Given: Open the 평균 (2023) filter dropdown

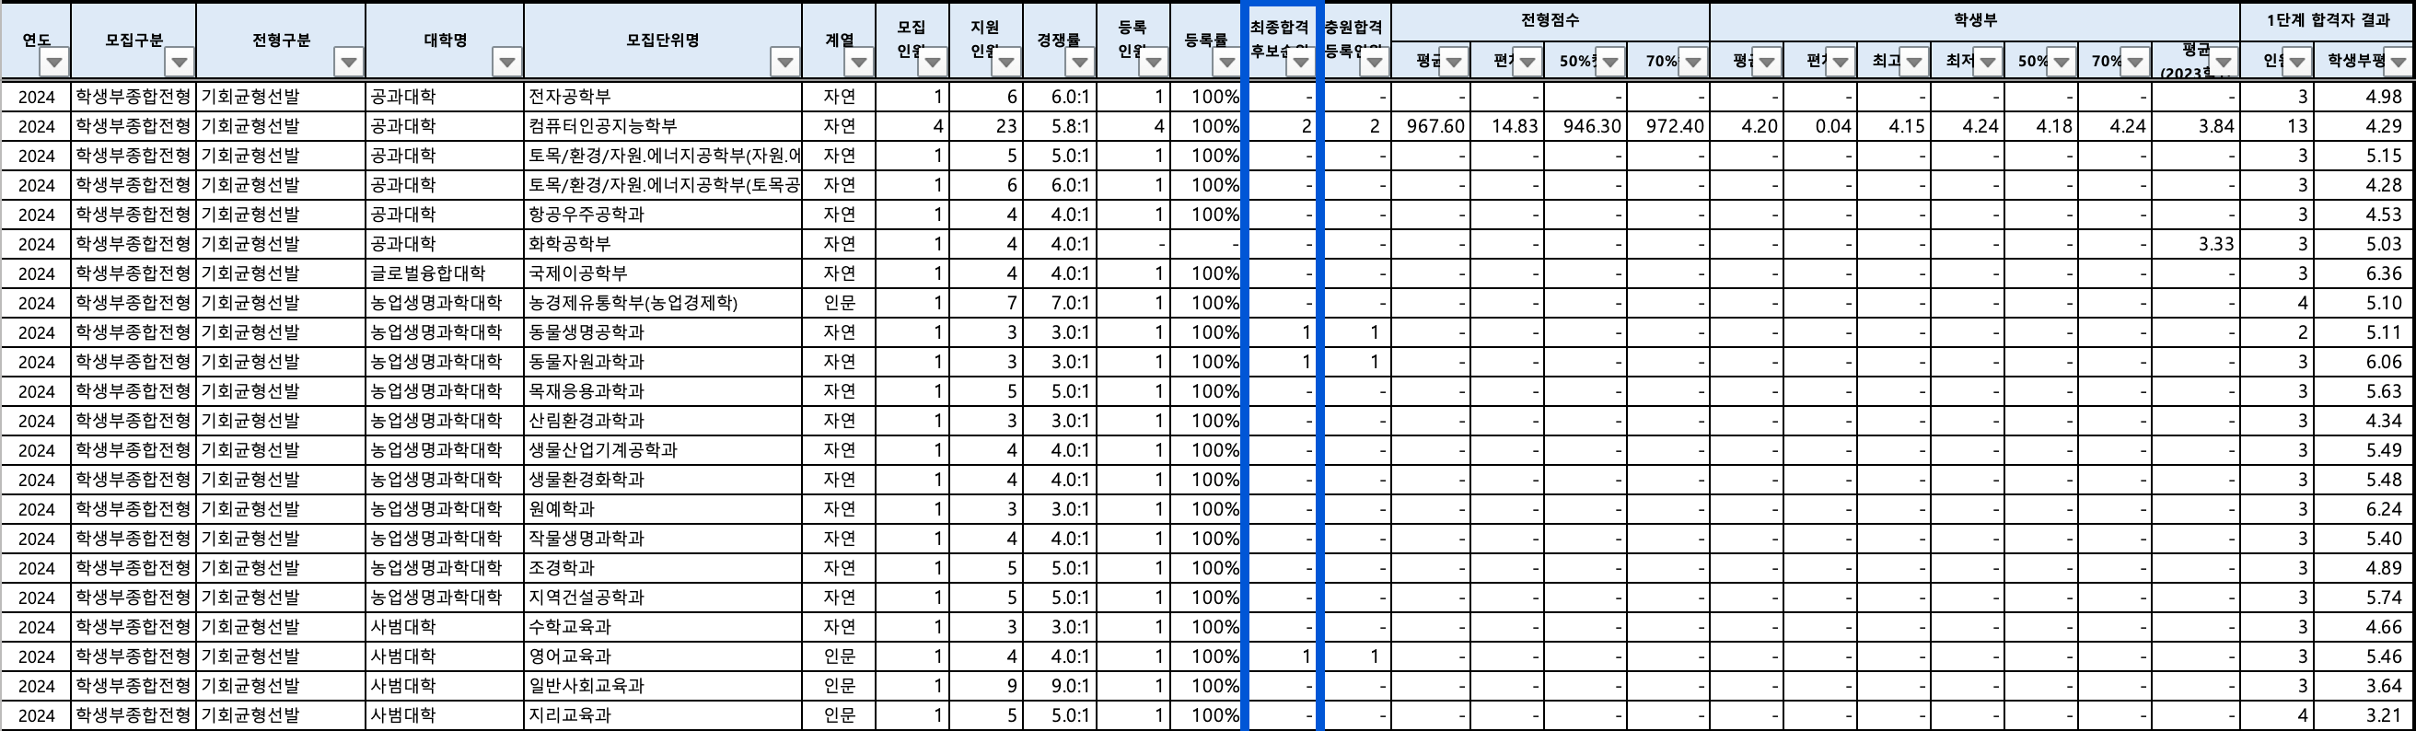Looking at the screenshot, I should pyautogui.click(x=2223, y=62).
